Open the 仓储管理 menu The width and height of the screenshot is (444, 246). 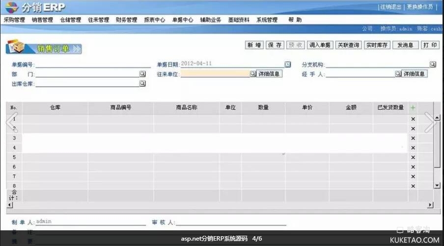(71, 20)
